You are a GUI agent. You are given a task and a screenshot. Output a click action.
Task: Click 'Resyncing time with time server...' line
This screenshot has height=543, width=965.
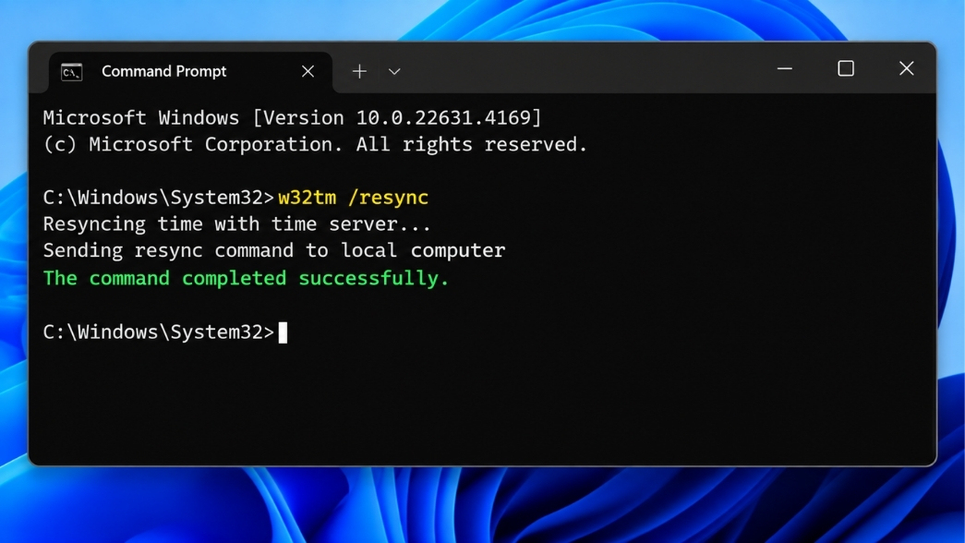pyautogui.click(x=237, y=224)
